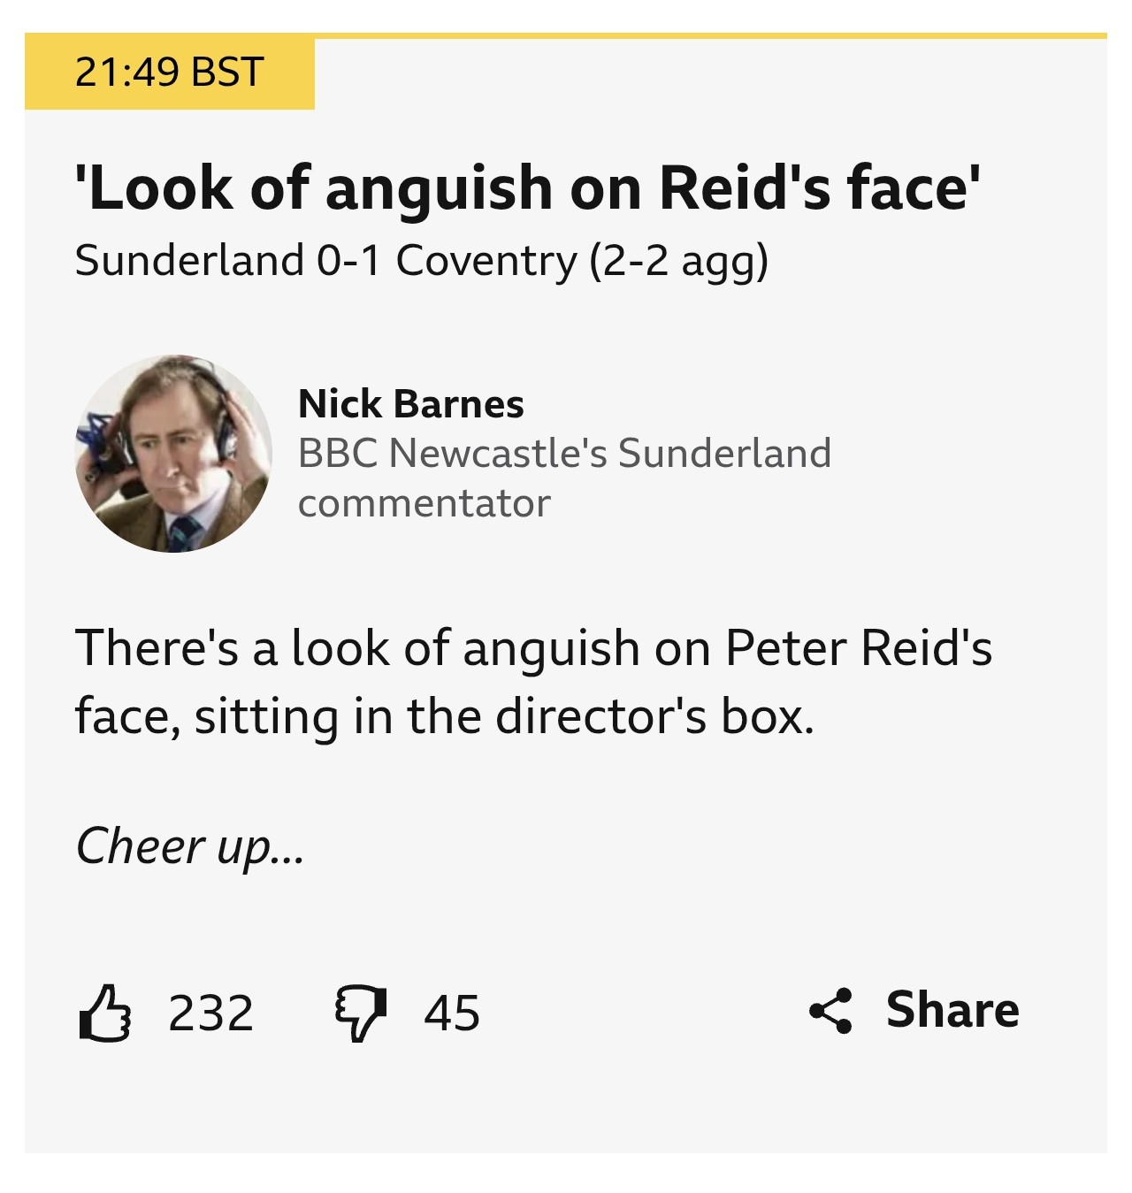Click the '(2-2 agg)' aggregate score
The height and width of the screenshot is (1193, 1132).
679,262
